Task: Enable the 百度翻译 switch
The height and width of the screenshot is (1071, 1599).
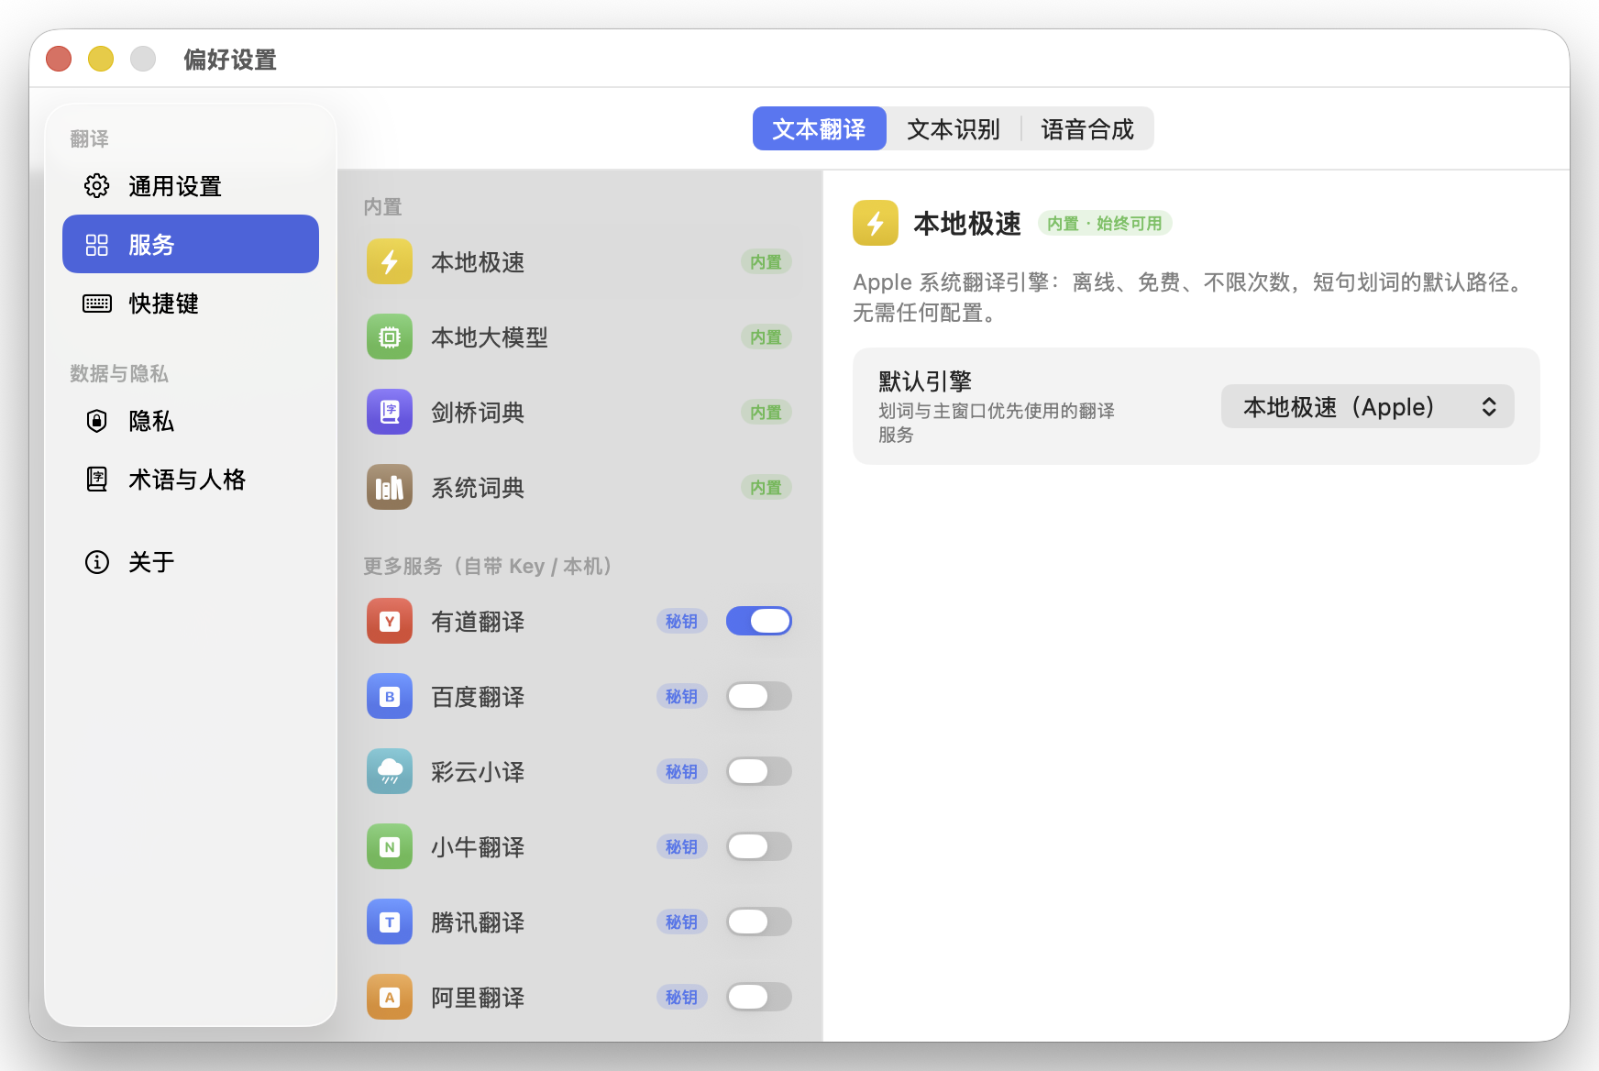Action: [x=759, y=697]
